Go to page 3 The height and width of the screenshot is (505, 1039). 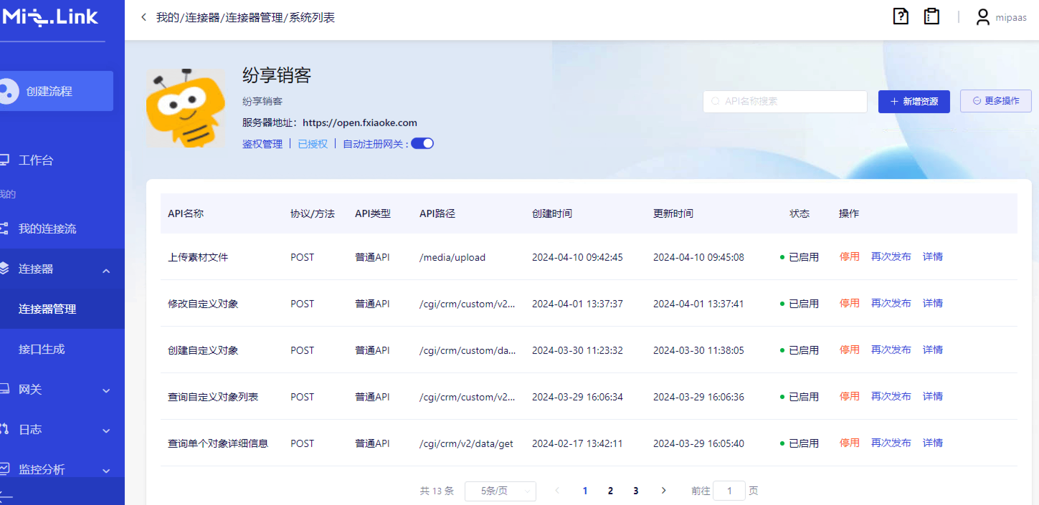(x=636, y=490)
